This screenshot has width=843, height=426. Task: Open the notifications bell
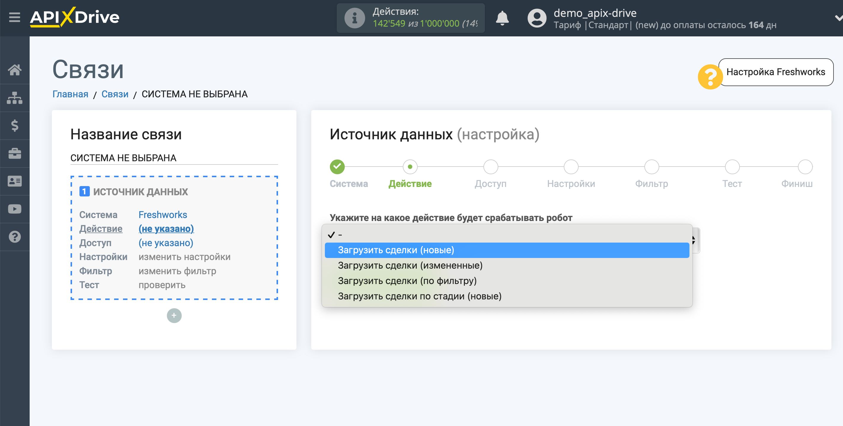tap(502, 18)
